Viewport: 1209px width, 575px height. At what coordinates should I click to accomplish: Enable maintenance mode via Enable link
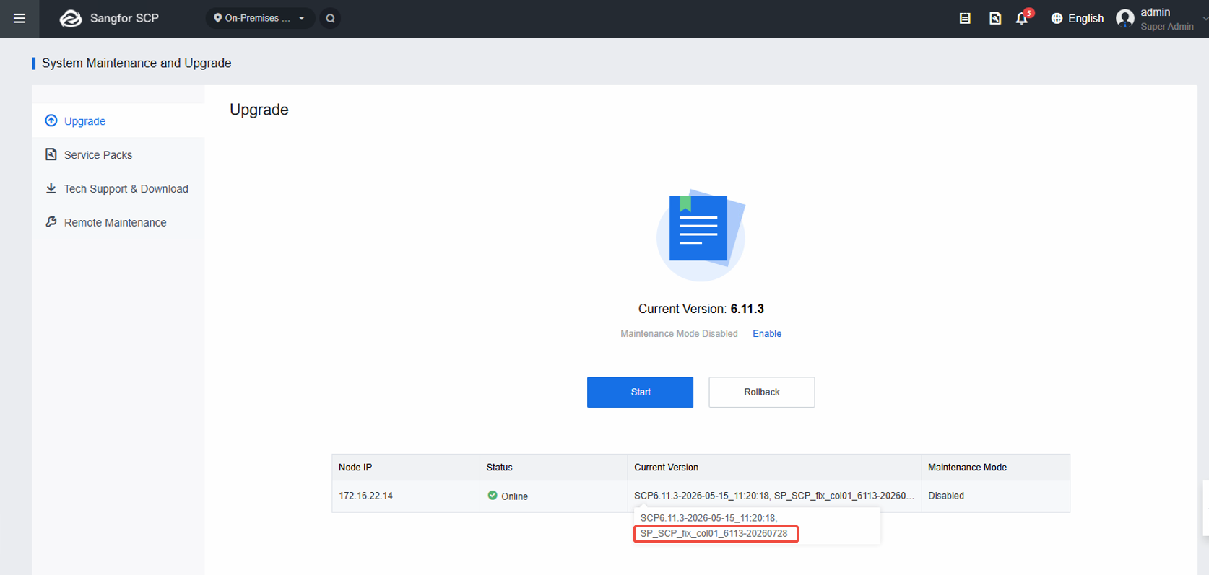coord(767,333)
